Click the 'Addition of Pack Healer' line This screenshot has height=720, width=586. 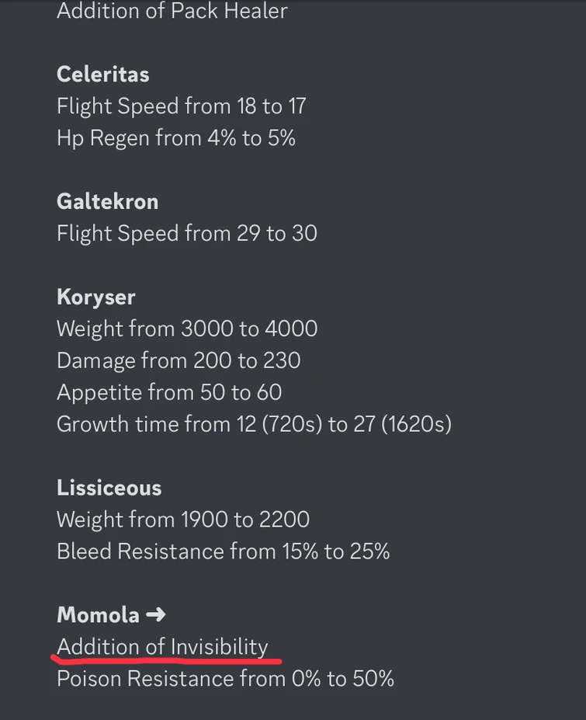point(172,12)
